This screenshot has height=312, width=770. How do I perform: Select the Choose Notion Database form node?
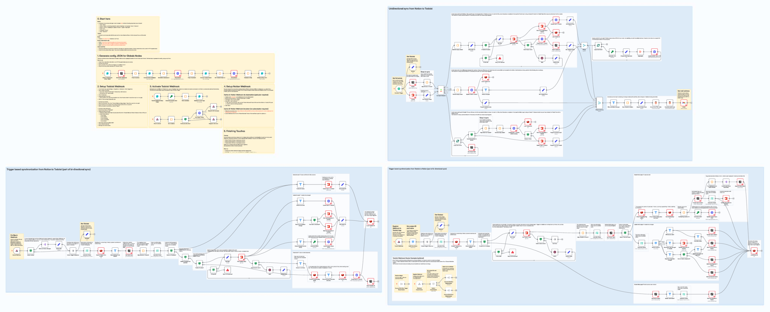[149, 73]
